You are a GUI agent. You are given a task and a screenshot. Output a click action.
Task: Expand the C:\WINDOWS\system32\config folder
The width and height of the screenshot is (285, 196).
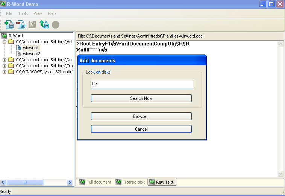coord(4,72)
